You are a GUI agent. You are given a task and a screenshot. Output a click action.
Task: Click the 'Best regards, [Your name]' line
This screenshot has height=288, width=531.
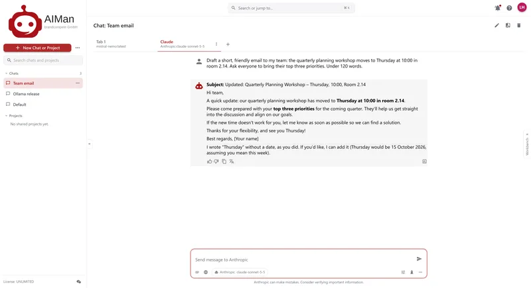point(232,139)
